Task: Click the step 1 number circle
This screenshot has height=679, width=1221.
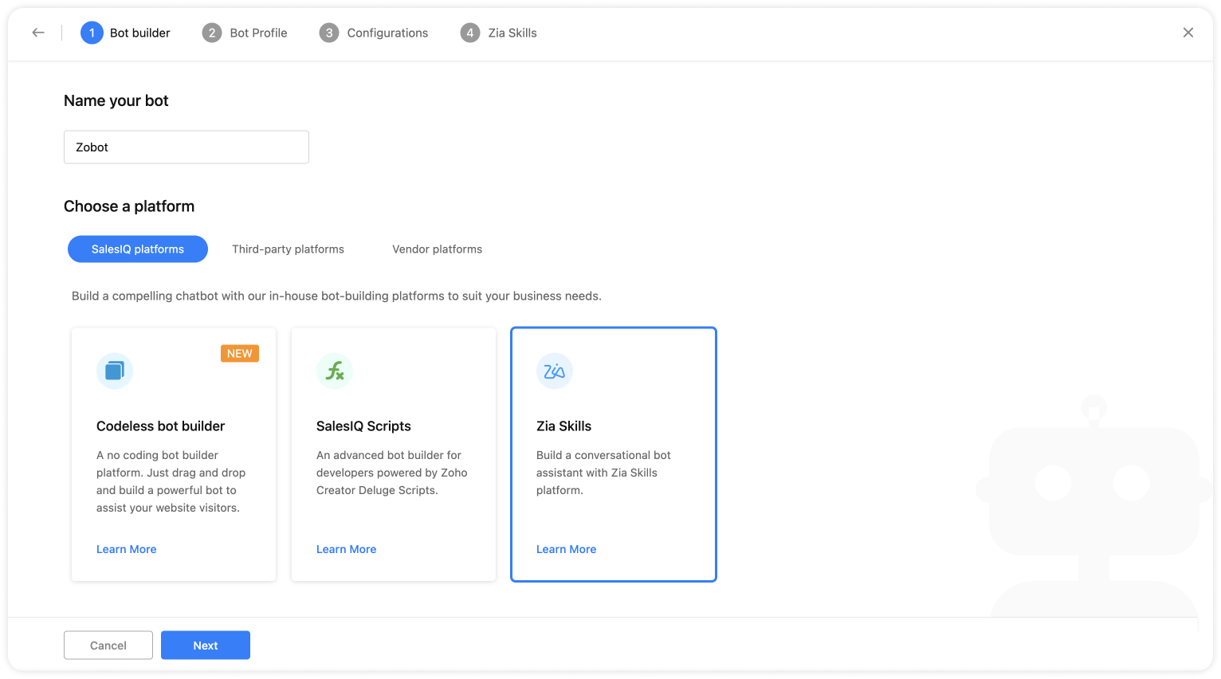Action: pyautogui.click(x=92, y=33)
